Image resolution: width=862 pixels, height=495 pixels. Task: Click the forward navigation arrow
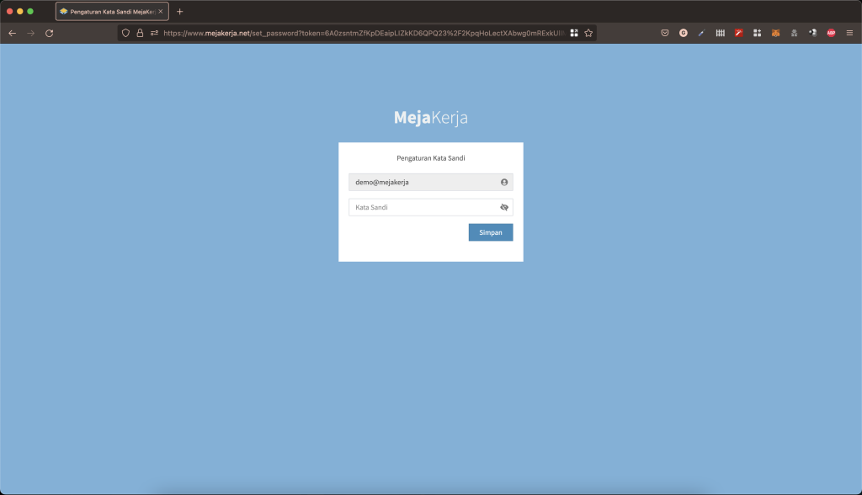click(31, 33)
